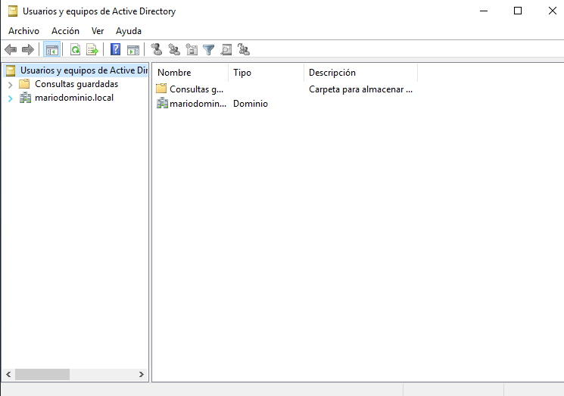Toggle the show/hide action pane icon
This screenshot has height=396, width=564.
(x=133, y=50)
